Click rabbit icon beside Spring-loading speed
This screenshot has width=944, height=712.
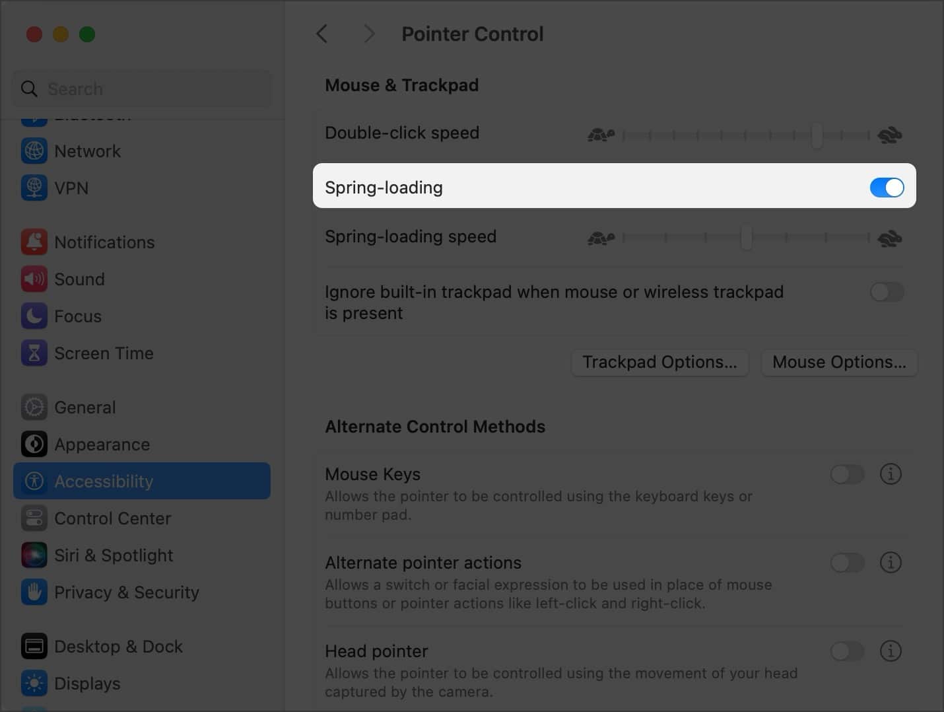890,238
